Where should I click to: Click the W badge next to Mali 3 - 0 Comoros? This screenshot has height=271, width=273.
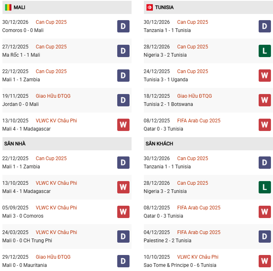[123, 212]
